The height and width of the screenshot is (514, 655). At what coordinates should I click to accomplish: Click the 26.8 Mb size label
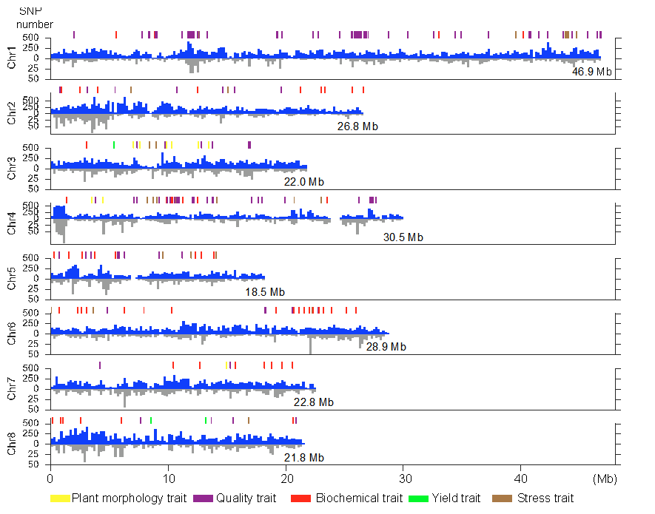coord(357,126)
